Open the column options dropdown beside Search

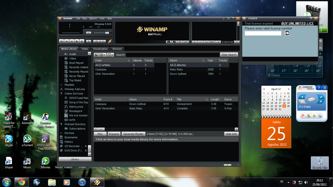(x=111, y=55)
